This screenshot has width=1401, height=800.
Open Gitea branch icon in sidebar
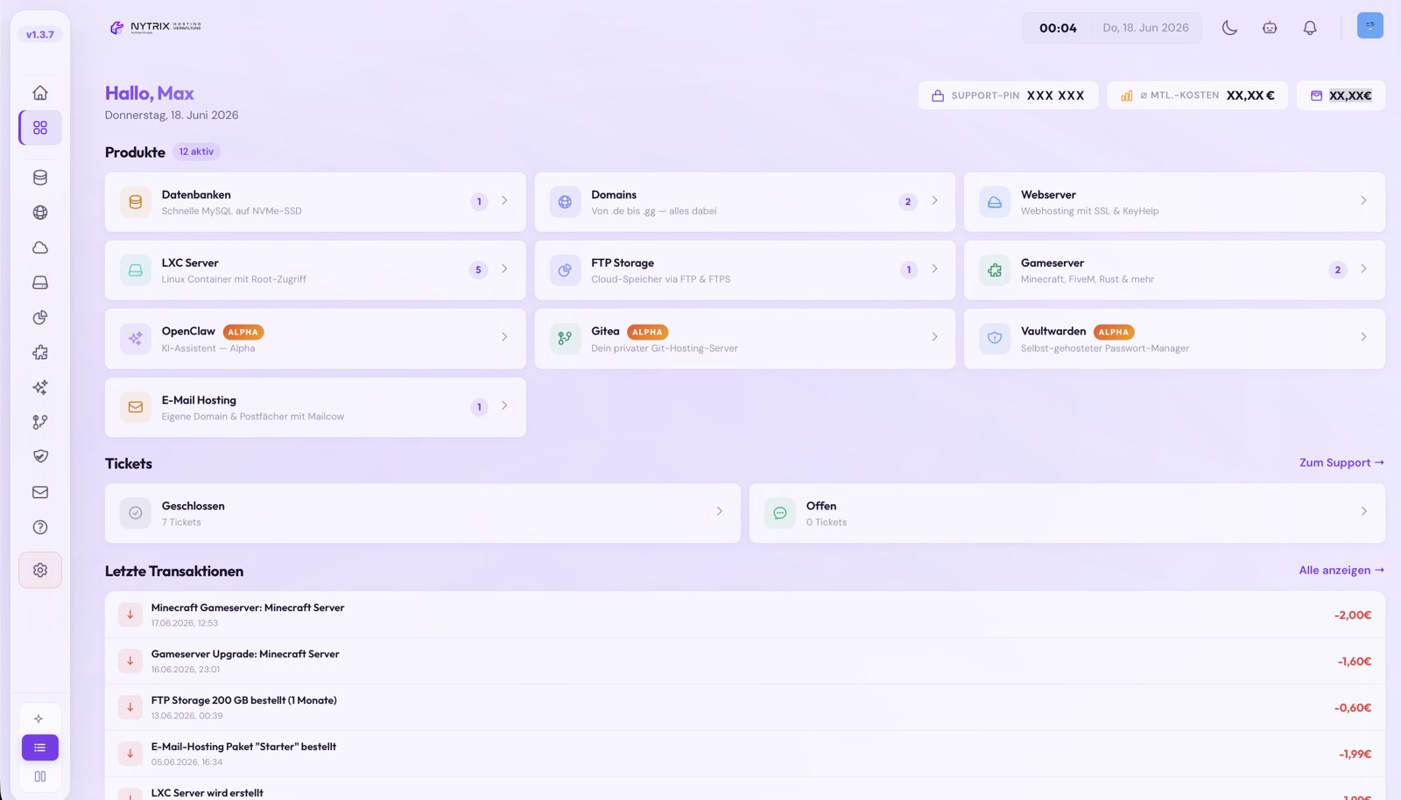tap(40, 422)
